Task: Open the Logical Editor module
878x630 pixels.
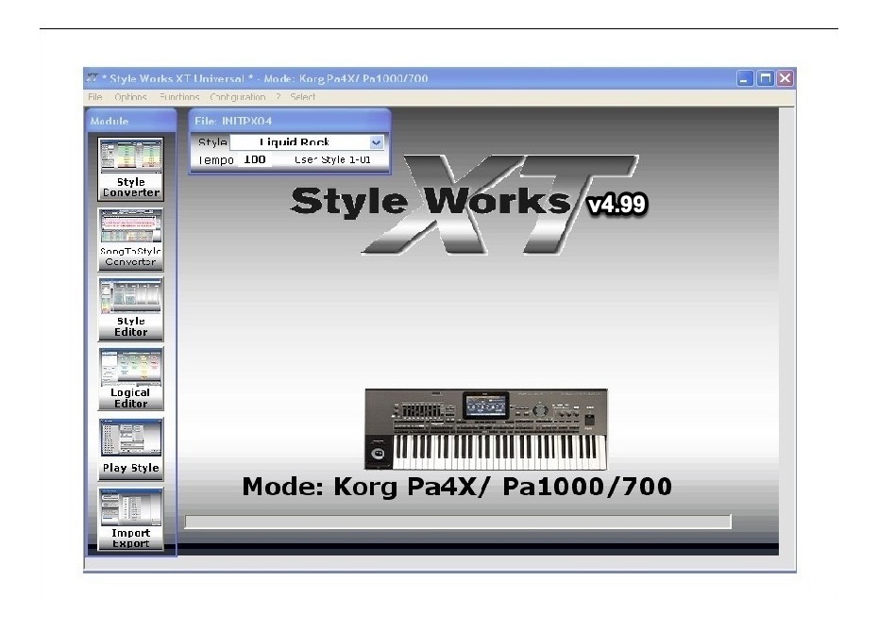Action: click(129, 378)
